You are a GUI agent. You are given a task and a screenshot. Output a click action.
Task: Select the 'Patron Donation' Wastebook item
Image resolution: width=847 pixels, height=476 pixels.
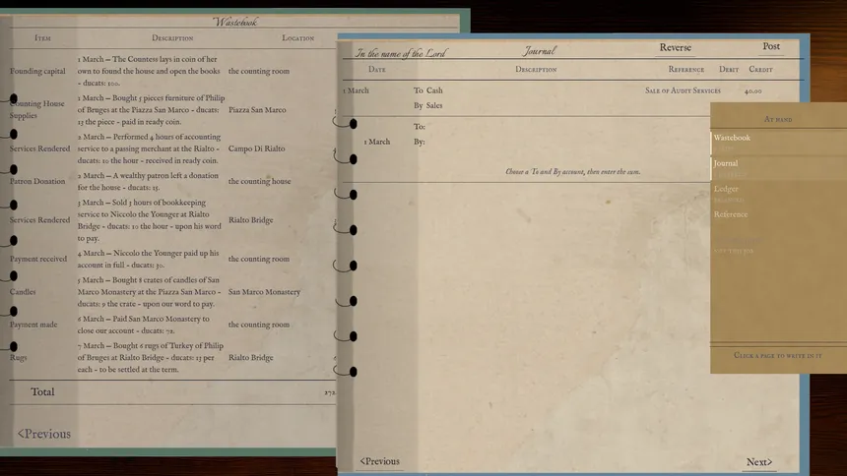click(37, 181)
